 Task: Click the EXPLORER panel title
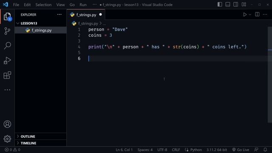coord(28,15)
